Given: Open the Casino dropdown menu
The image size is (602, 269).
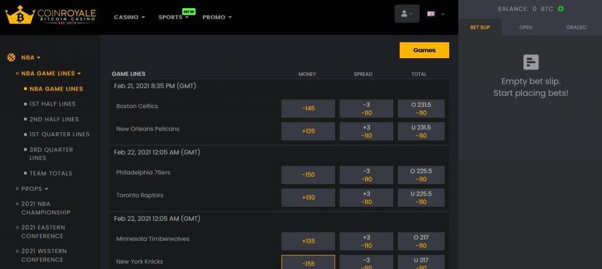Looking at the screenshot, I should pos(129,17).
